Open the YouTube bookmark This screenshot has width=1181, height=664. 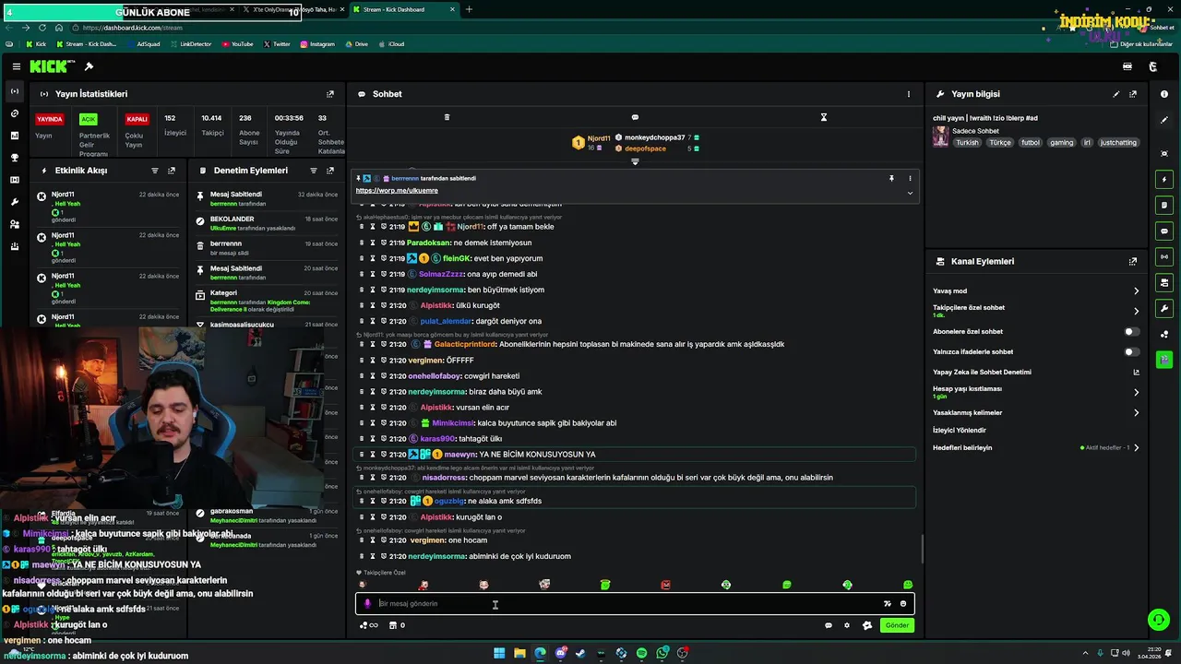point(237,44)
